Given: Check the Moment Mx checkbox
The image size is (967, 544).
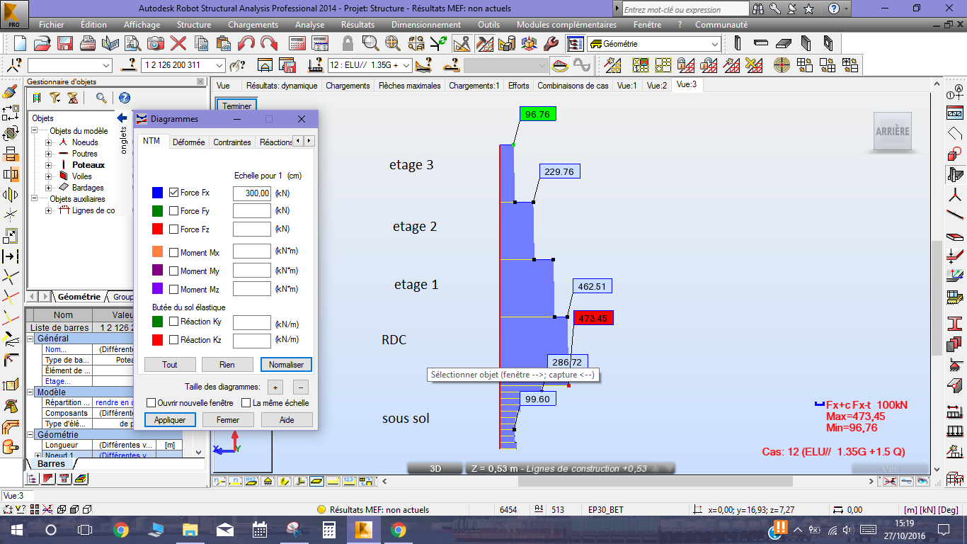Looking at the screenshot, I should (x=173, y=253).
